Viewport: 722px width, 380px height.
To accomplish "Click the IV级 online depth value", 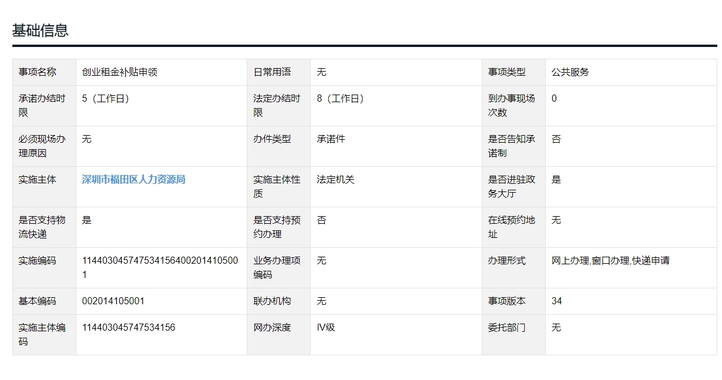I will pos(325,328).
